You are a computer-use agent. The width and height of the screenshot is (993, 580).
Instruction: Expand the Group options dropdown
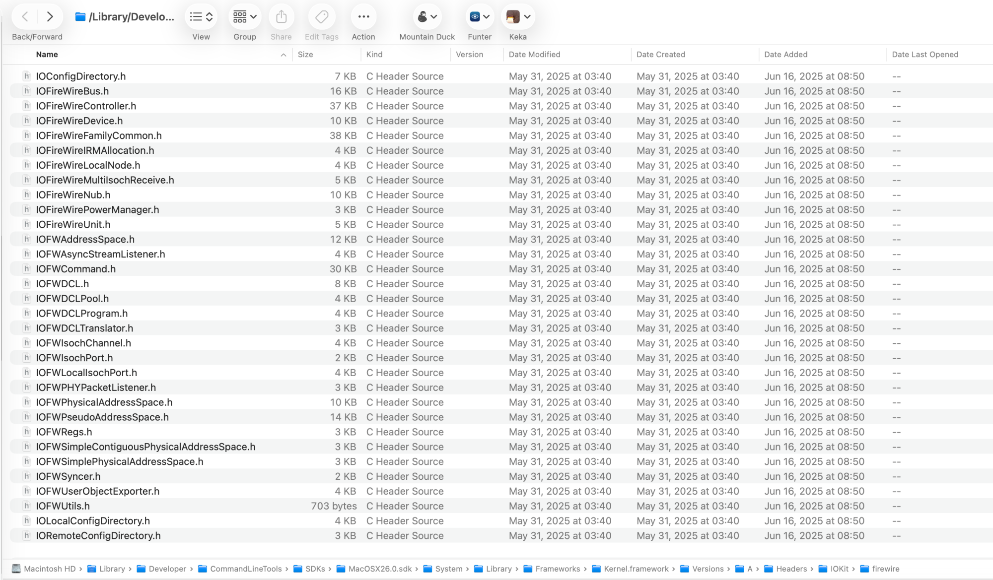click(x=245, y=17)
